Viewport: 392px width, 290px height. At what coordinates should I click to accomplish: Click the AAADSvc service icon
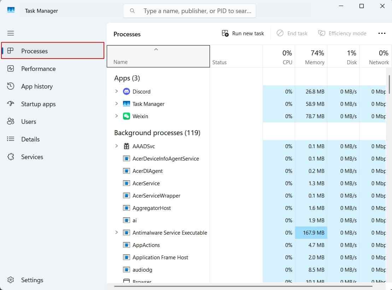pyautogui.click(x=127, y=146)
